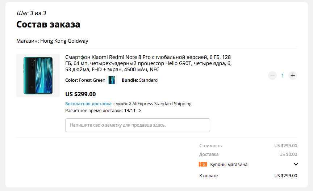Click the Bundle: Standard option label
The image size is (313, 191).
click(x=139, y=80)
